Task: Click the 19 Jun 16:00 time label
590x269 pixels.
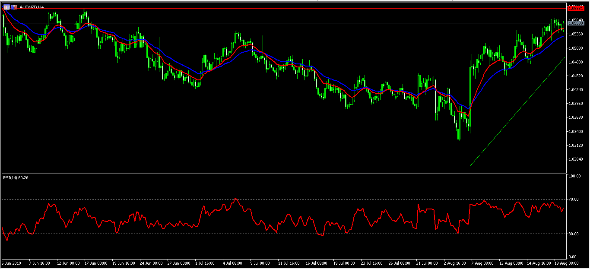Action: click(124, 263)
